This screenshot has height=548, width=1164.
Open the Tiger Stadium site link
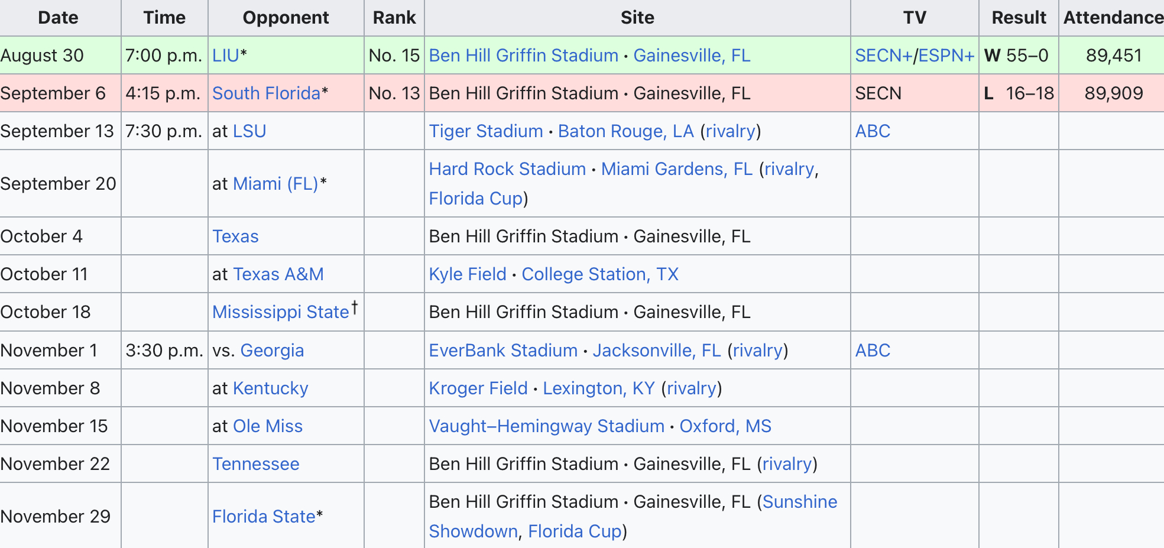click(486, 131)
